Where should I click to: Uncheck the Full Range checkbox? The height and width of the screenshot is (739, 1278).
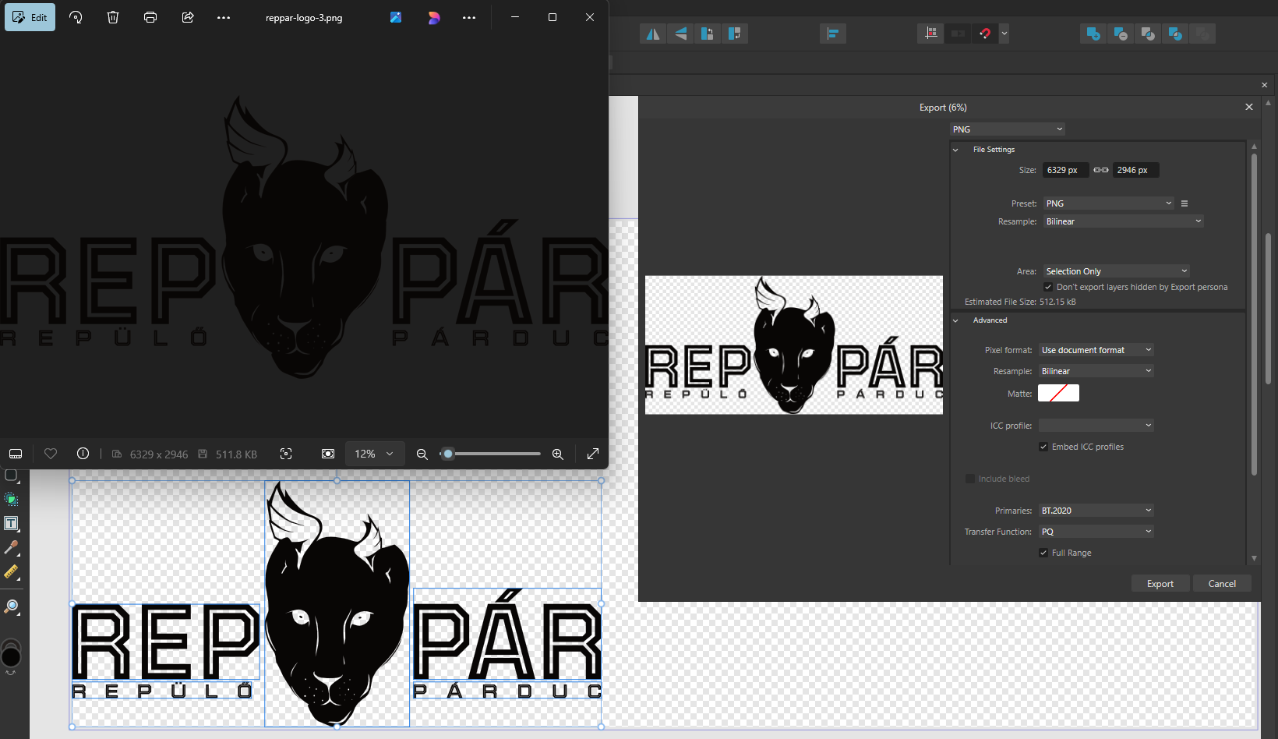[1043, 553]
